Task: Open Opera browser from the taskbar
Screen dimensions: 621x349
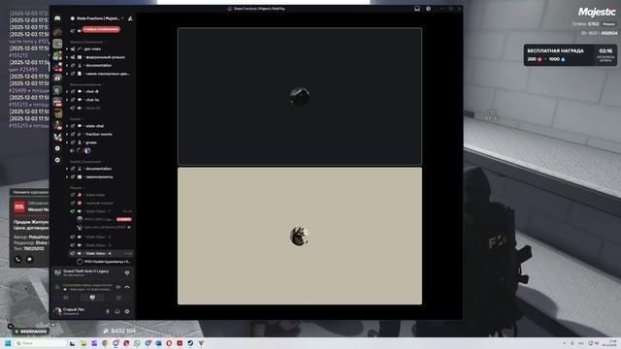Action: click(x=169, y=343)
